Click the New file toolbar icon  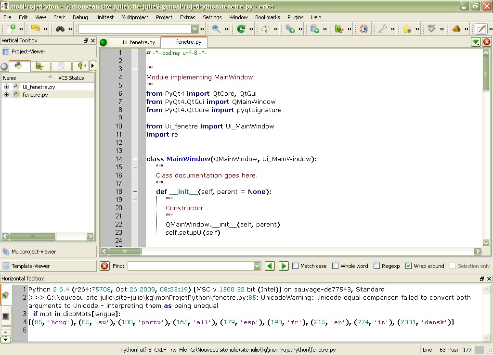click(x=12, y=29)
